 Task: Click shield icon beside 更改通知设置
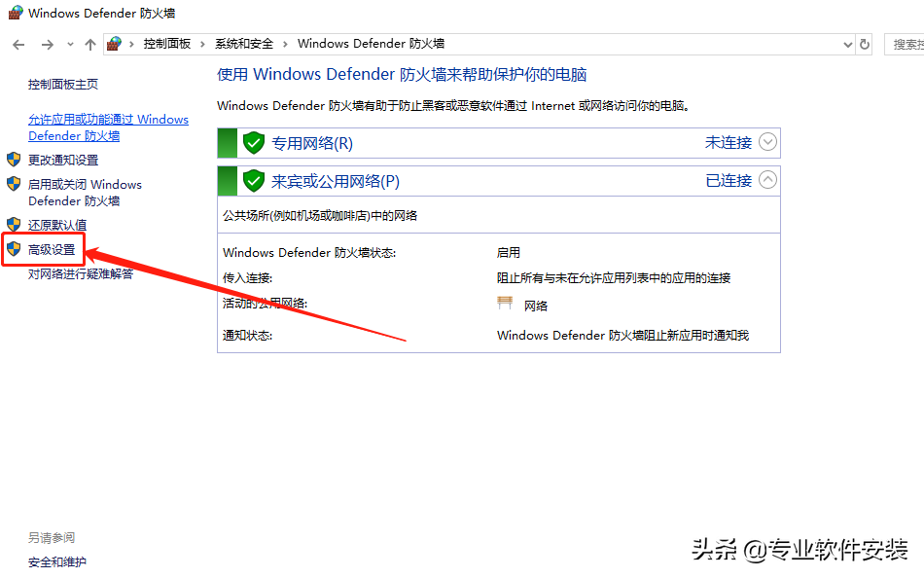coord(14,160)
